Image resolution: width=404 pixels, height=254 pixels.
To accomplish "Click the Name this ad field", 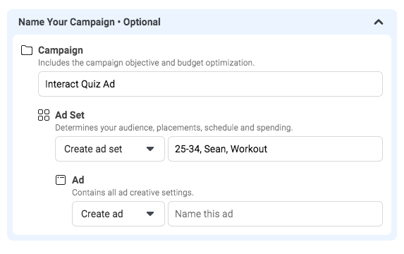I will click(x=275, y=214).
